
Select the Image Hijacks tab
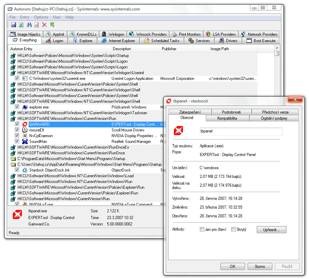click(x=25, y=34)
